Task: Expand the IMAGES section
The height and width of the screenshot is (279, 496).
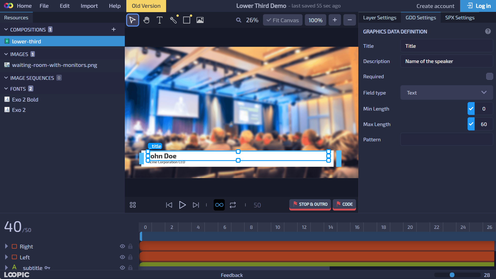Action: point(6,54)
